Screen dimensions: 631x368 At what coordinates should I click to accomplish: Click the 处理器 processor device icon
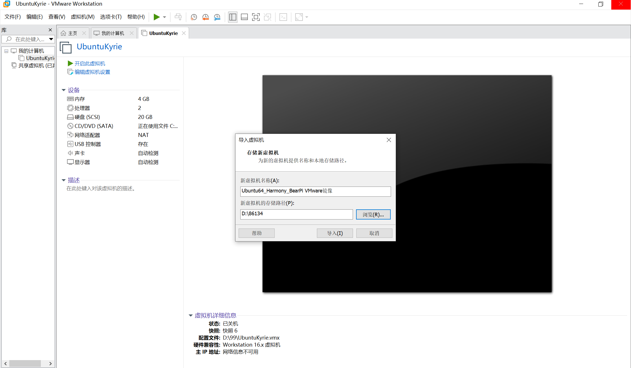point(70,108)
